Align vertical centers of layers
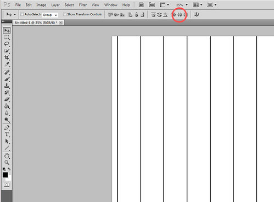The width and height of the screenshot is (274, 202). pos(116,14)
